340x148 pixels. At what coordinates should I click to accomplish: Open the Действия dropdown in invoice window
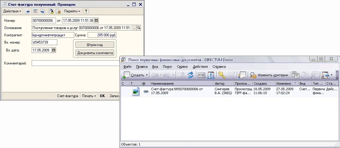pyautogui.click(x=12, y=11)
